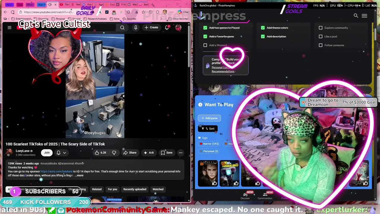This screenshot has height=214, width=380.
Task: Open the aura.com/loeylane sponsor link
Action: click(56, 171)
